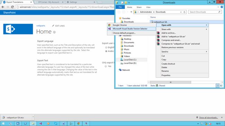The width and height of the screenshot is (225, 126).
Task: Click the Favorites star icon
Action: pyautogui.click(x=120, y=18)
